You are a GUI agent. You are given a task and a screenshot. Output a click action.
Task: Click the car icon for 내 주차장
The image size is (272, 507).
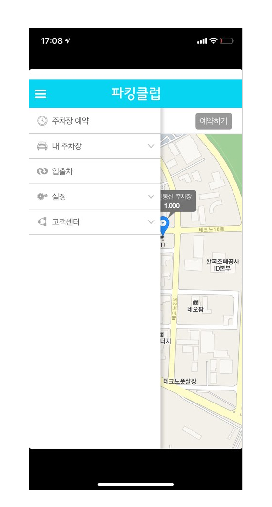[x=42, y=146]
